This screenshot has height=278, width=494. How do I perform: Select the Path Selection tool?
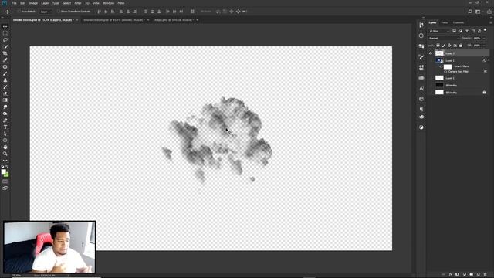[x=5, y=134]
